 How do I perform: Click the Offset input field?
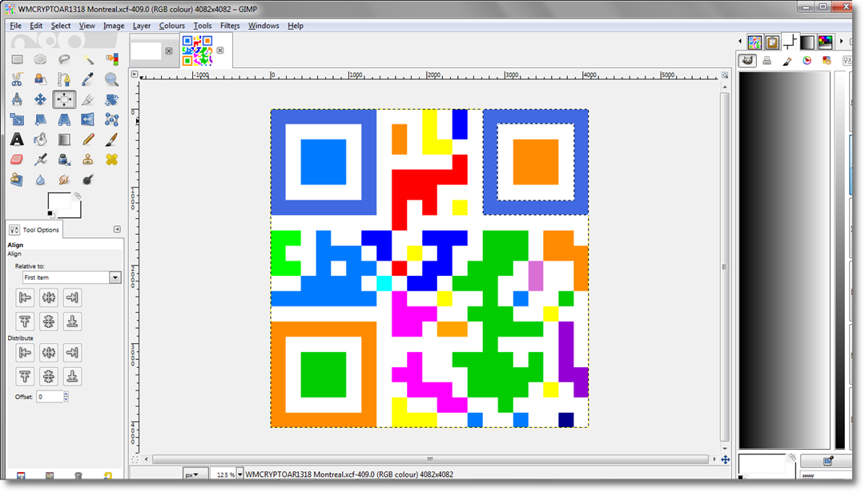50,396
